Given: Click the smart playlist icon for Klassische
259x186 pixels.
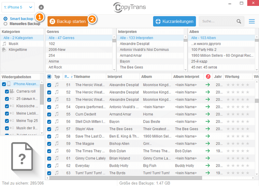Looking at the screenshot, I should (12, 106).
